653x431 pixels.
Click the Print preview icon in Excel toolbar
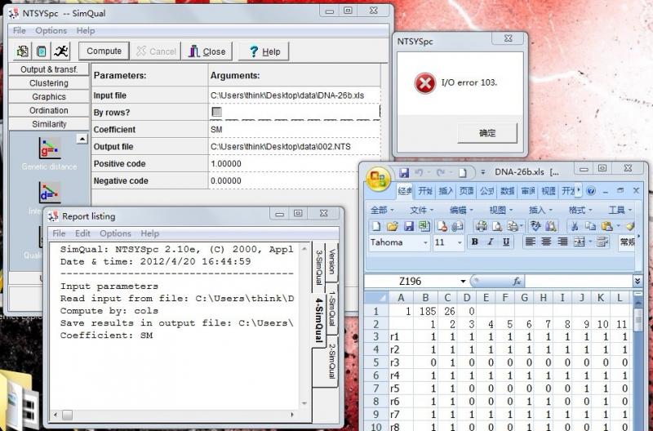[497, 226]
